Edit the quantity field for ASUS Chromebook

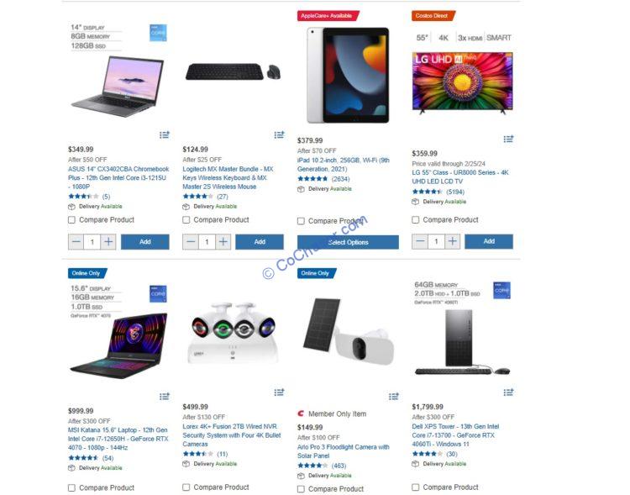pos(92,242)
